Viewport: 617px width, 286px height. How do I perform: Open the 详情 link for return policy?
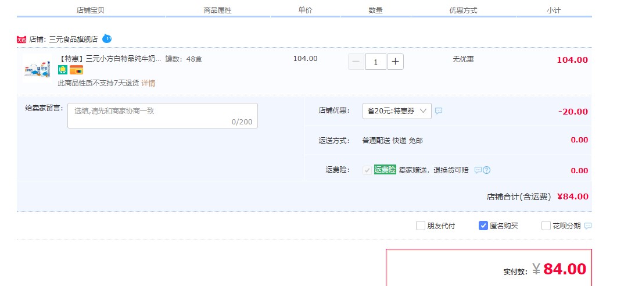tap(148, 83)
